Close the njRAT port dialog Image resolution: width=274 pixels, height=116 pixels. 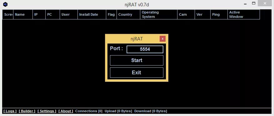pyautogui.click(x=162, y=39)
